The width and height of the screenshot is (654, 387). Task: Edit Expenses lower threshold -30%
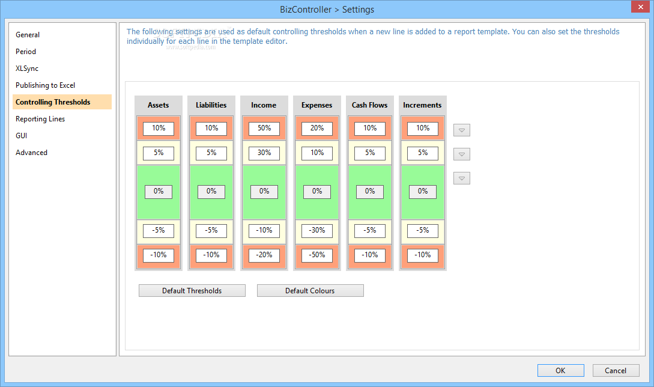tap(317, 231)
